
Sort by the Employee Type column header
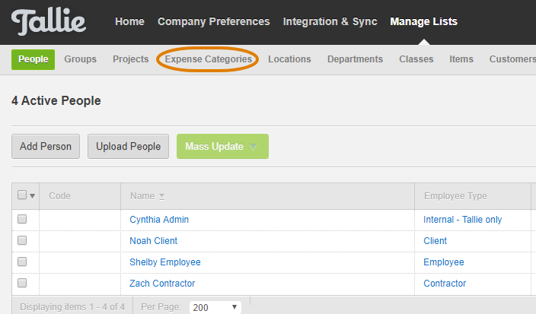point(455,196)
